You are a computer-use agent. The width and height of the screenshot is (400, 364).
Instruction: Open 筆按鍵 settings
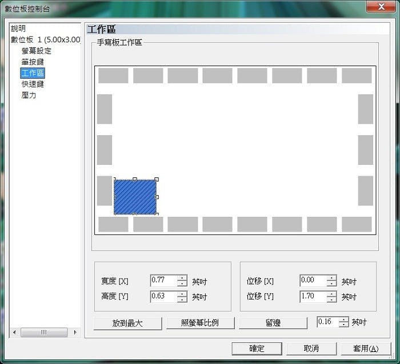tap(33, 62)
